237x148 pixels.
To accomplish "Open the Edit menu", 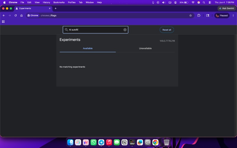I will [29, 2].
